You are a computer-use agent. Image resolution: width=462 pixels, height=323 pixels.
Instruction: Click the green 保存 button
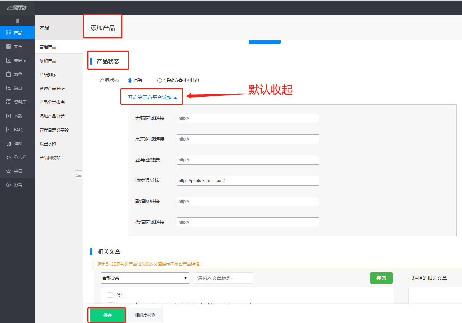[x=107, y=315]
